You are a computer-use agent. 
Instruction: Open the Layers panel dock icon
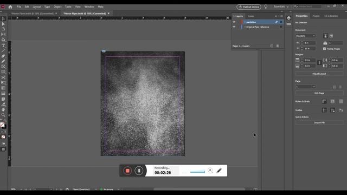[x=288, y=18]
